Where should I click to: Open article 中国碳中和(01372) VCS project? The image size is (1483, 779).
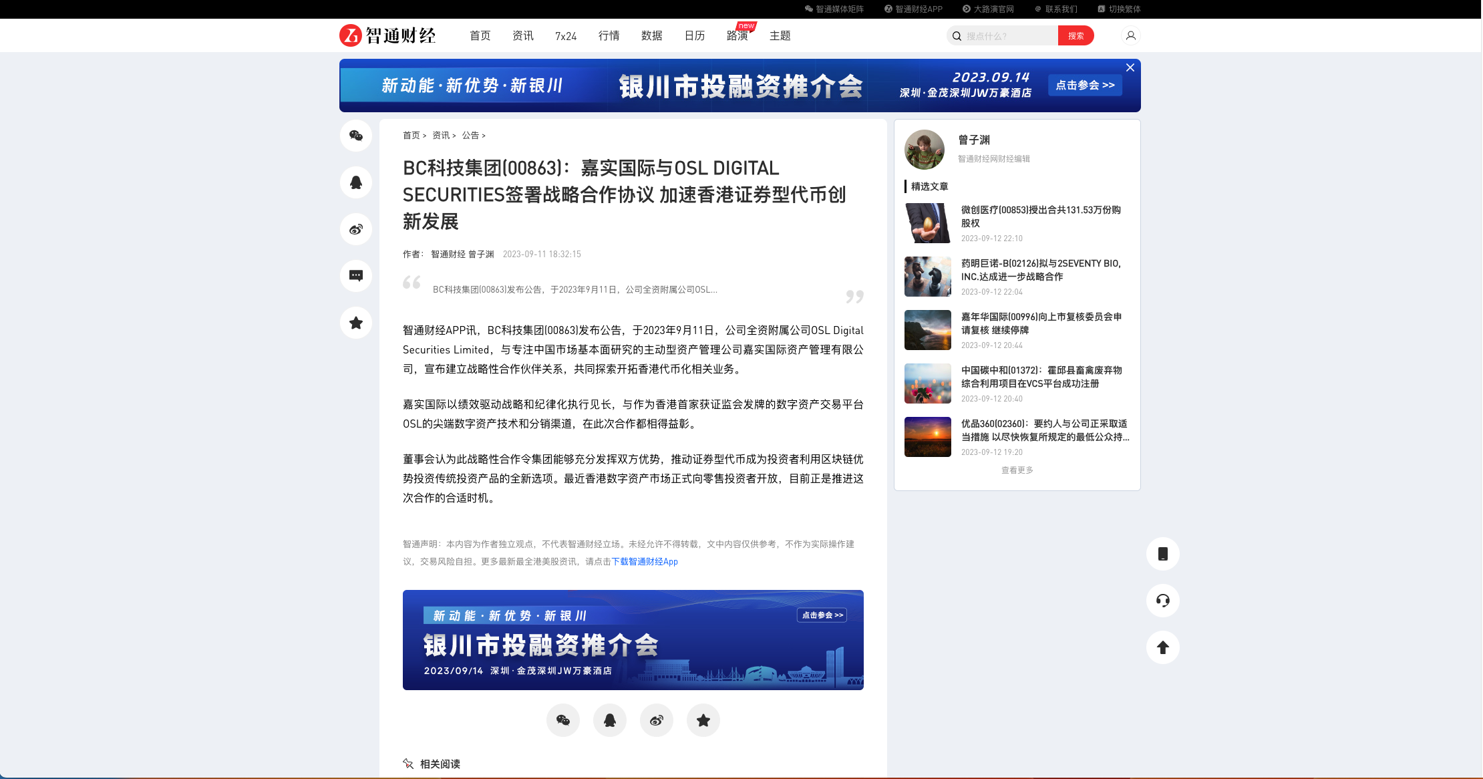pos(1041,377)
